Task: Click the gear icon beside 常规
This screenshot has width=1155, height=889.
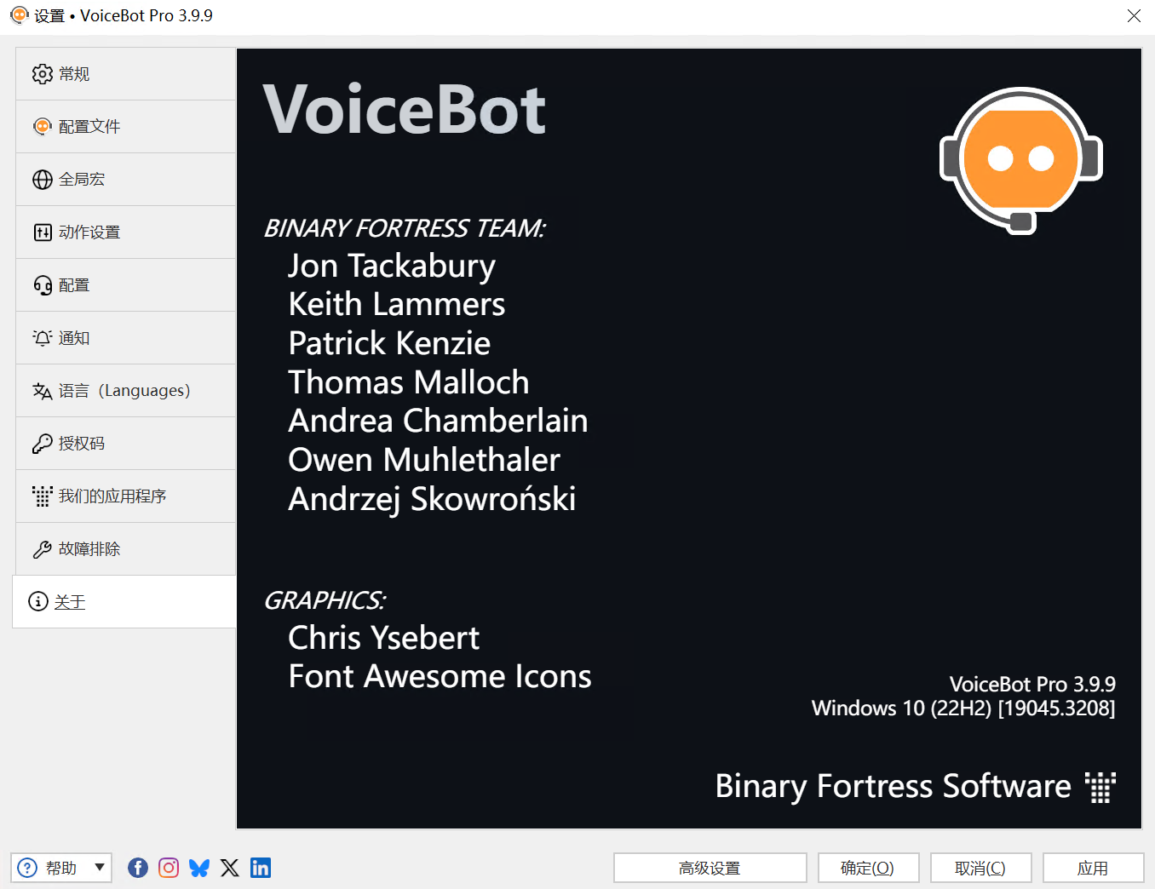Action: click(x=43, y=74)
